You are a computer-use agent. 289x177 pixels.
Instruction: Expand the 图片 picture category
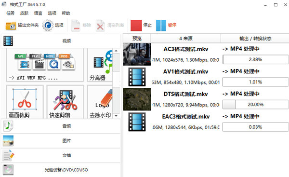[61, 141]
